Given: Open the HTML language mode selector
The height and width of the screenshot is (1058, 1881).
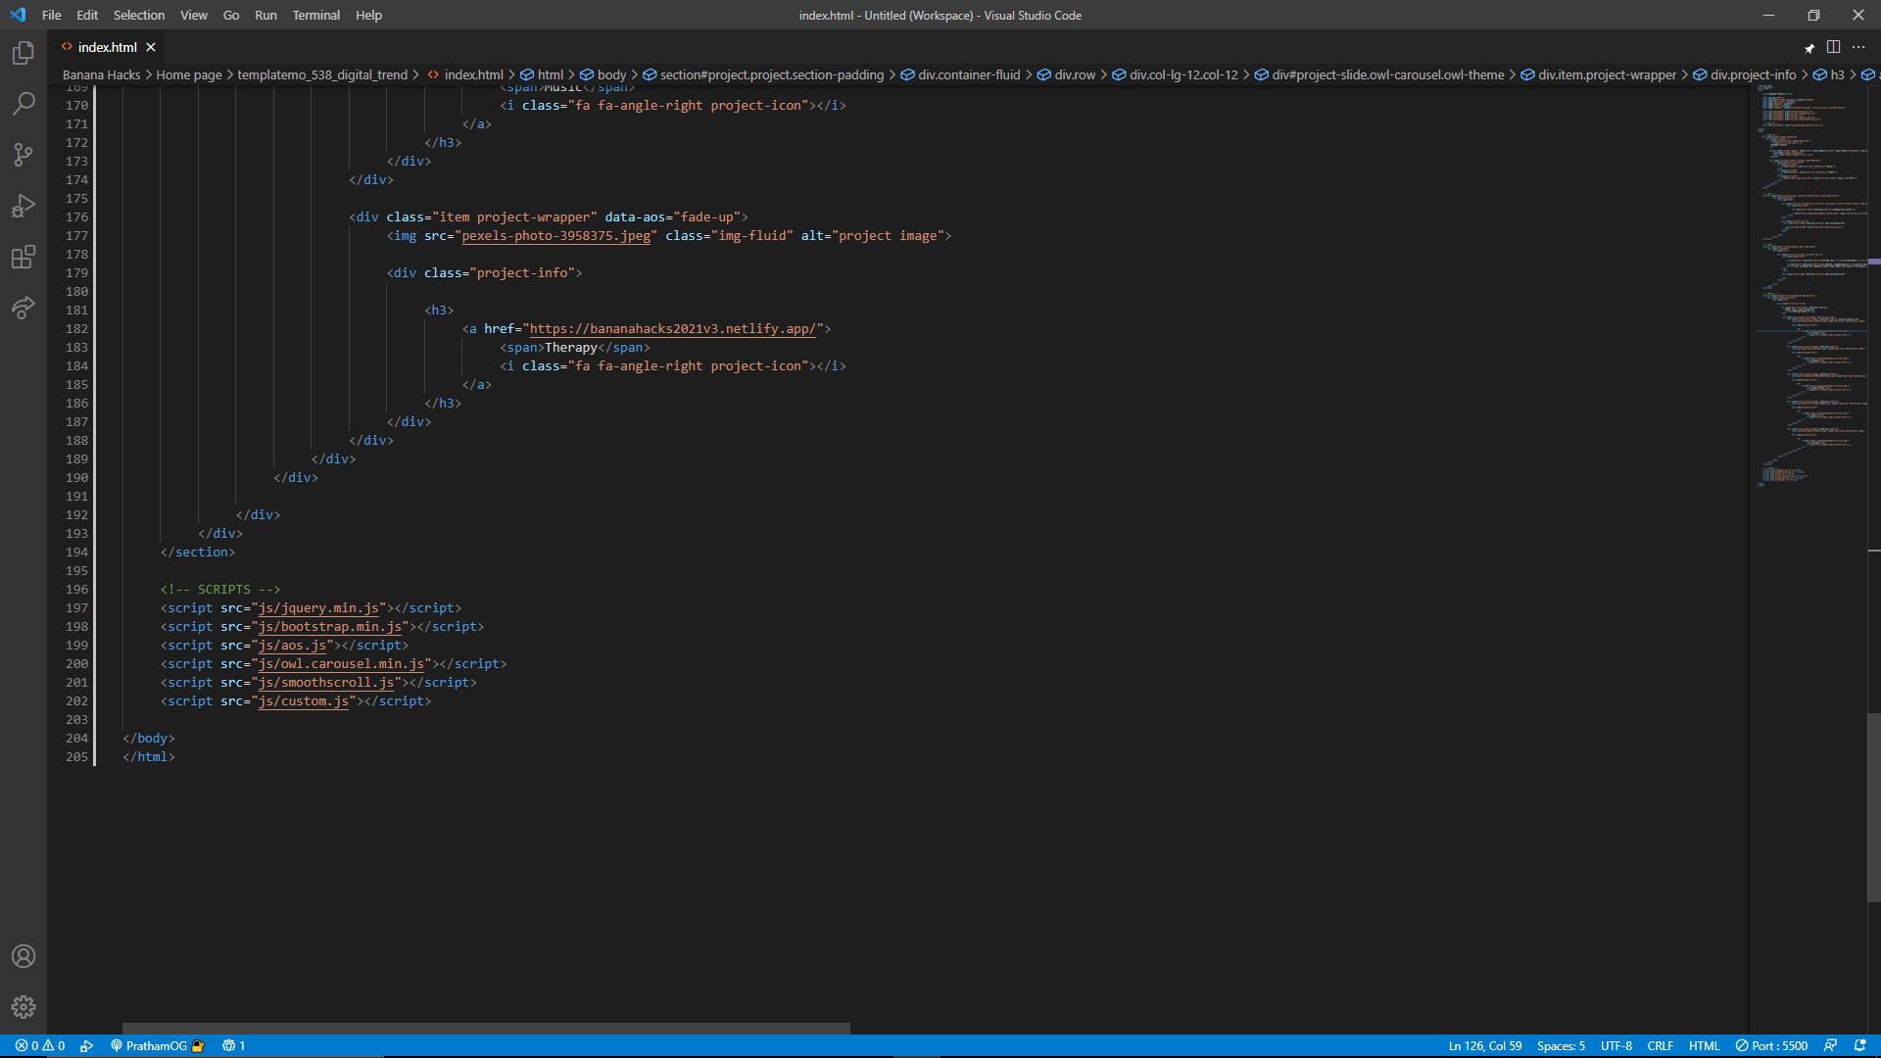Looking at the screenshot, I should (1704, 1045).
